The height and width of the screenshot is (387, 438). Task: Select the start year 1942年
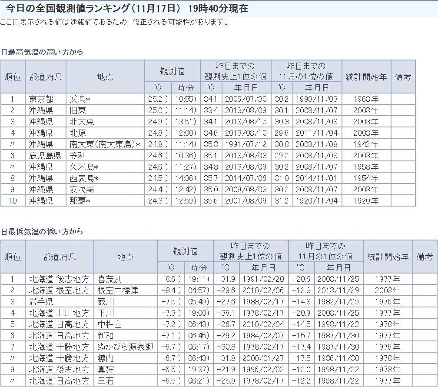click(366, 144)
